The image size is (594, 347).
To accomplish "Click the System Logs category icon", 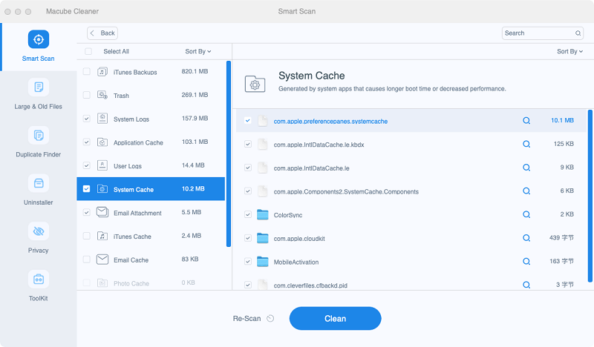I will (x=102, y=119).
